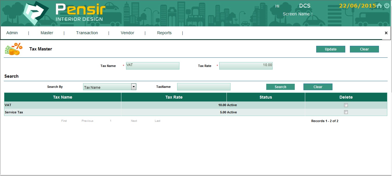Open the Vendor menu
This screenshot has height=176, width=392.
coord(127,33)
